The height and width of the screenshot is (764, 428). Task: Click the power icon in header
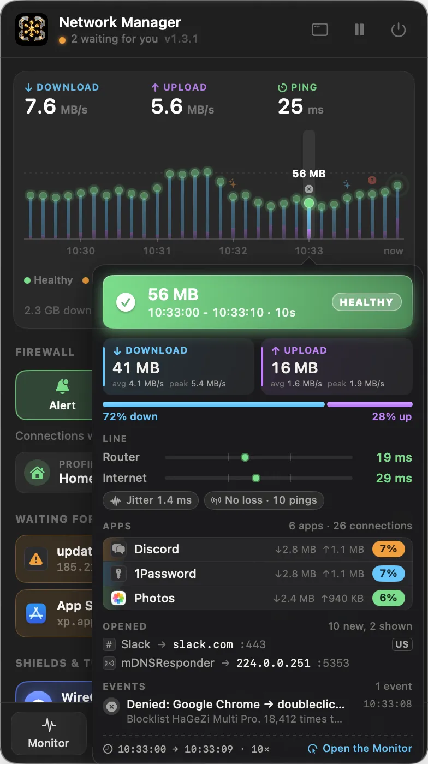(x=399, y=29)
